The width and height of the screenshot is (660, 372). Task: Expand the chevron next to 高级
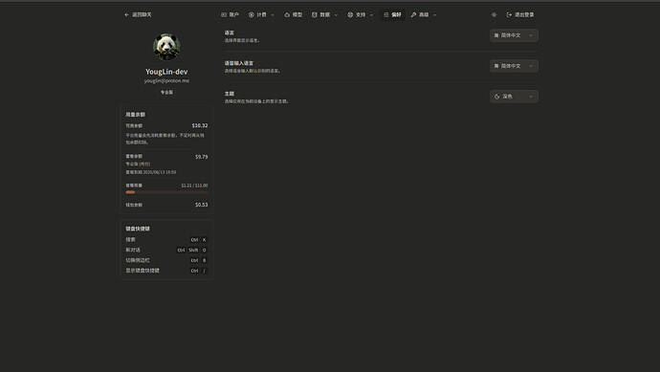coord(435,15)
